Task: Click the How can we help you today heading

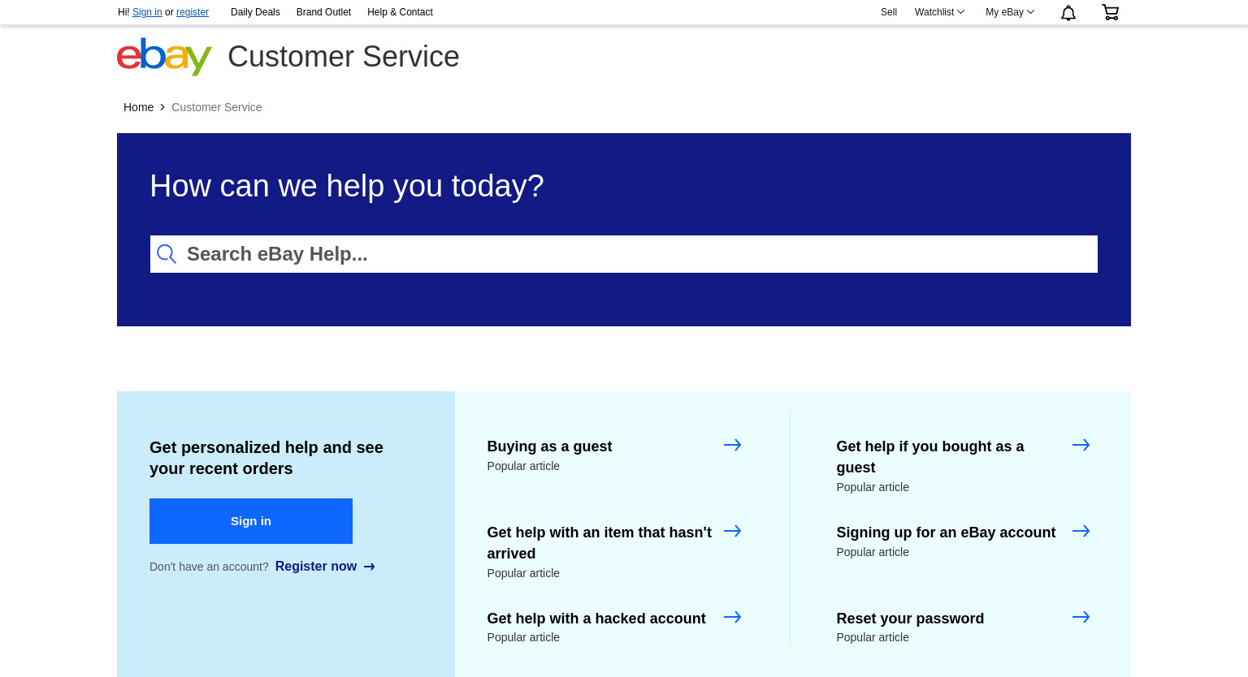Action: click(347, 186)
